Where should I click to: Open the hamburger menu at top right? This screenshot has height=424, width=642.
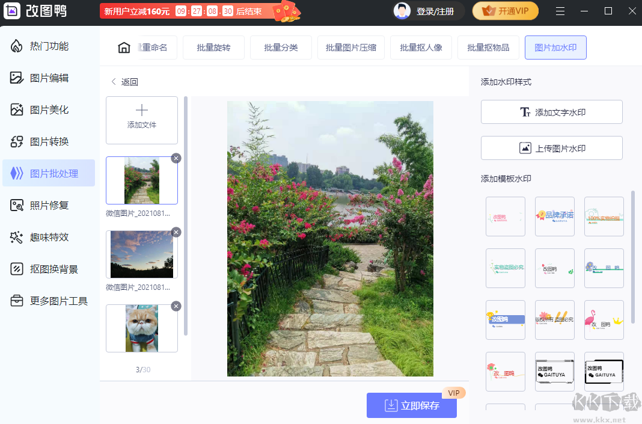tap(560, 11)
